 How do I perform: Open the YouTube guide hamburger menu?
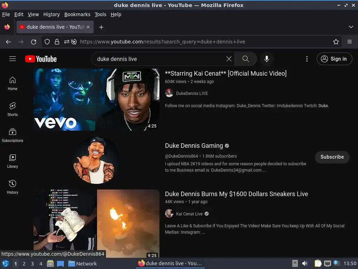coord(13,59)
